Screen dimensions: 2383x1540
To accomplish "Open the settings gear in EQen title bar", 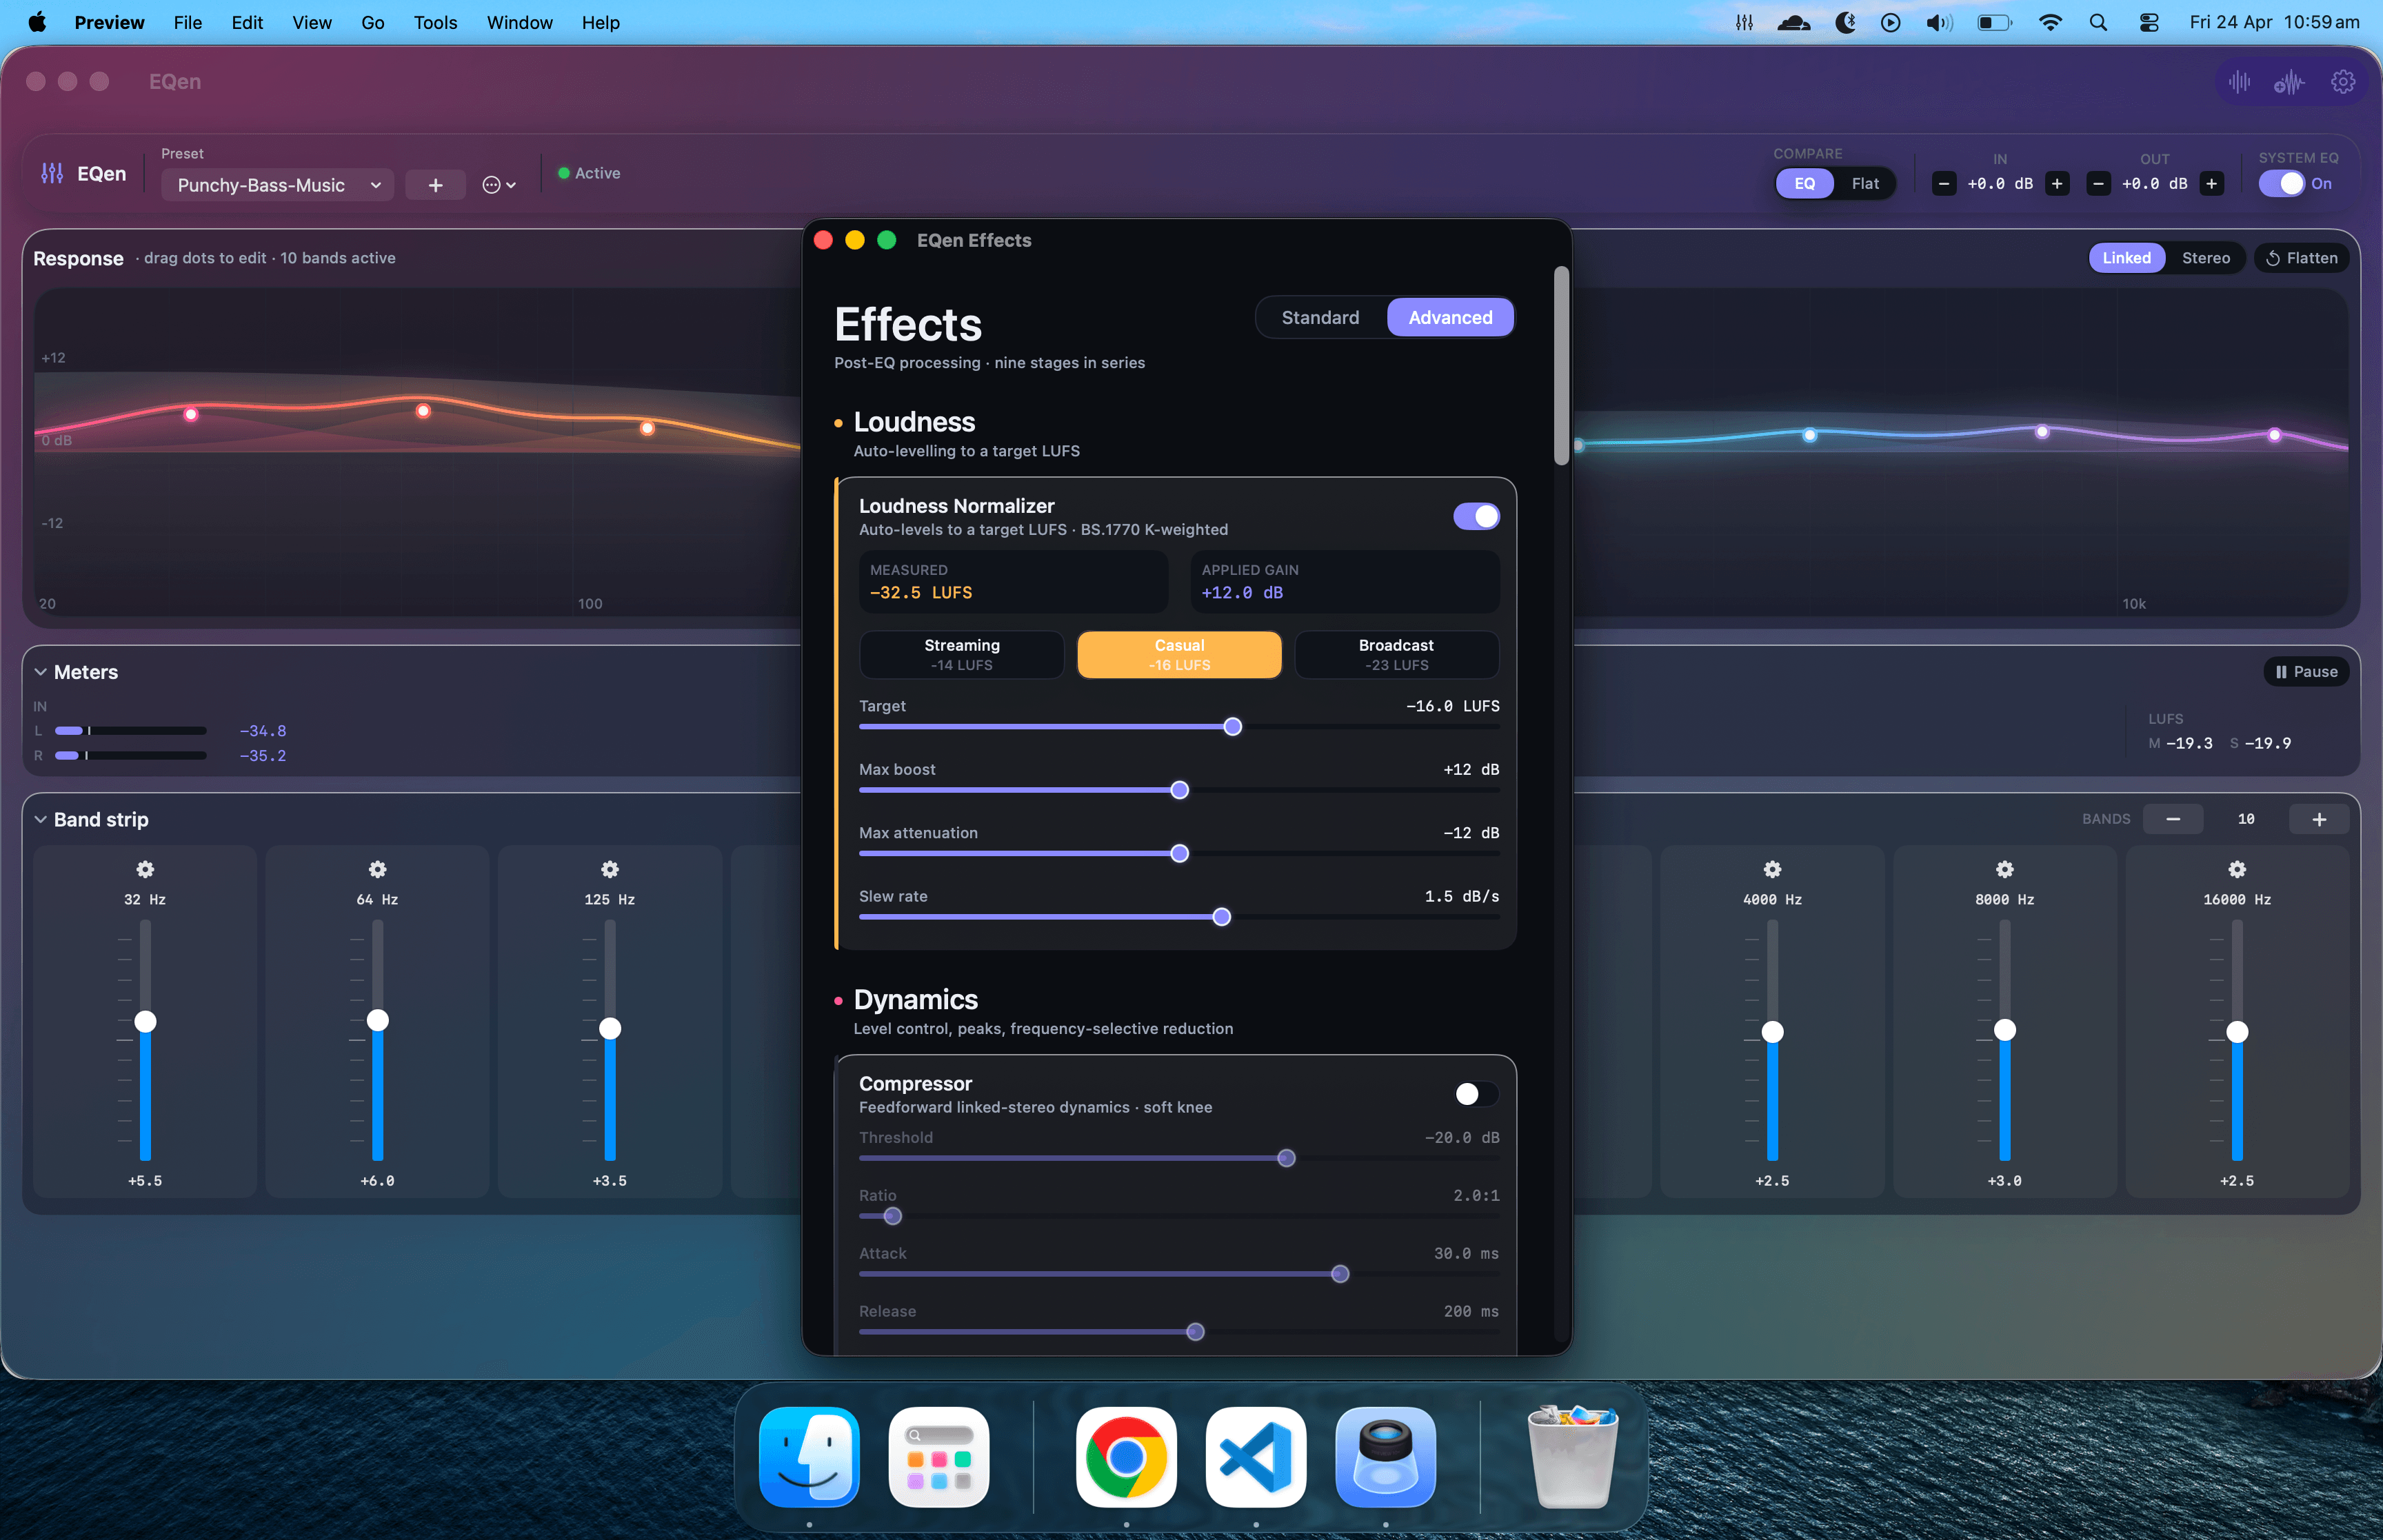I will click(2342, 82).
